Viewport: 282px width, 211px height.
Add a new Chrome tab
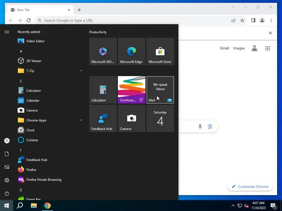coord(79,10)
